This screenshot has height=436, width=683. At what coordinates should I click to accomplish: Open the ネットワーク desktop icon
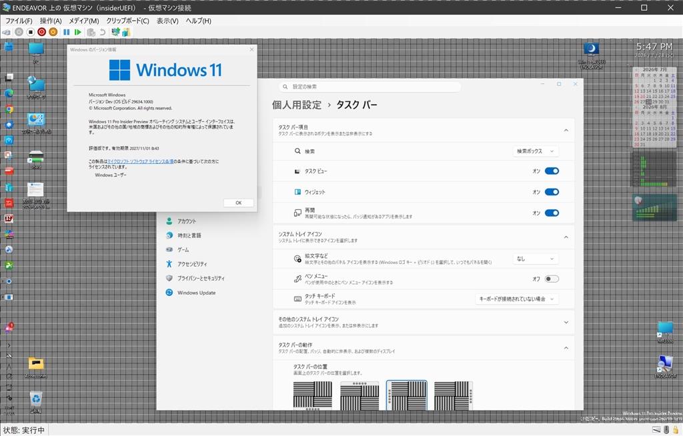(x=36, y=87)
